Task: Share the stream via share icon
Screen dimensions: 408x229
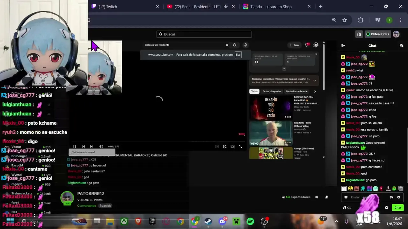Action: (317, 197)
